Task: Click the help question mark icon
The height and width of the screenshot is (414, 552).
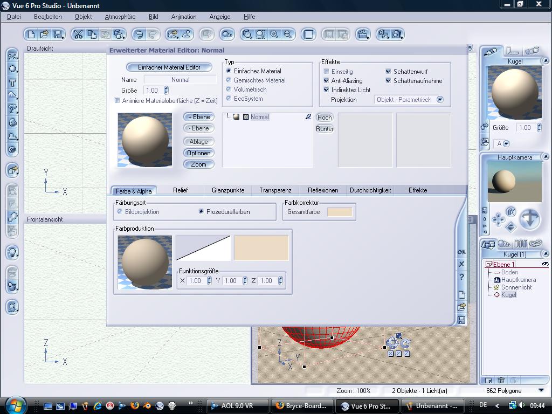Action: (461, 277)
